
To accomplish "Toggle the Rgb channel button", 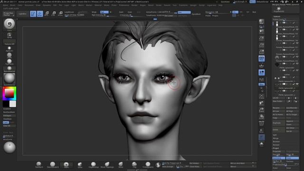I will tap(104, 12).
